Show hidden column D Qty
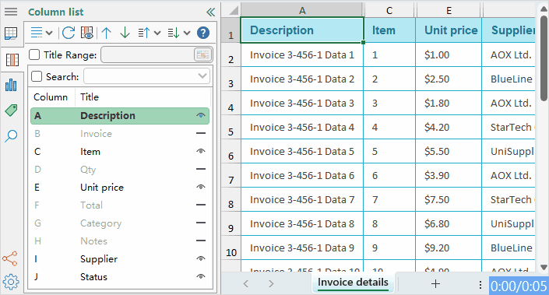This screenshot has width=549, height=295. (201, 169)
